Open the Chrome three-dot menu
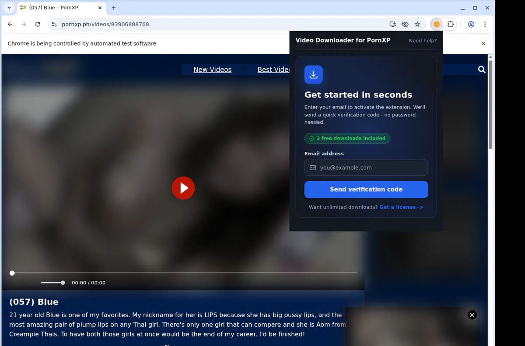Image resolution: width=525 pixels, height=346 pixels. click(485, 24)
